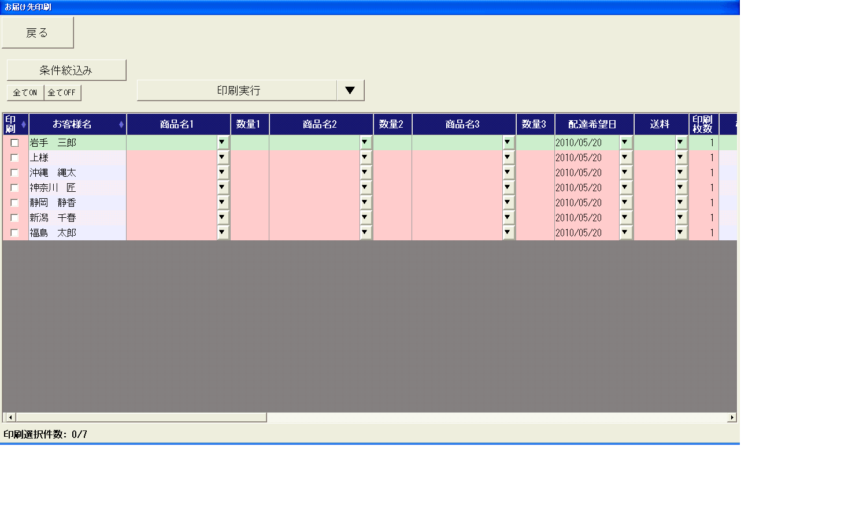Image resolution: width=867 pixels, height=520 pixels.
Task: Click the 全てON button
Action: click(x=25, y=92)
